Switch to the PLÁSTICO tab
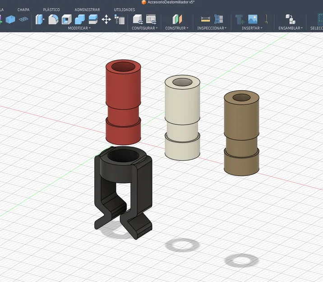 pos(51,9)
